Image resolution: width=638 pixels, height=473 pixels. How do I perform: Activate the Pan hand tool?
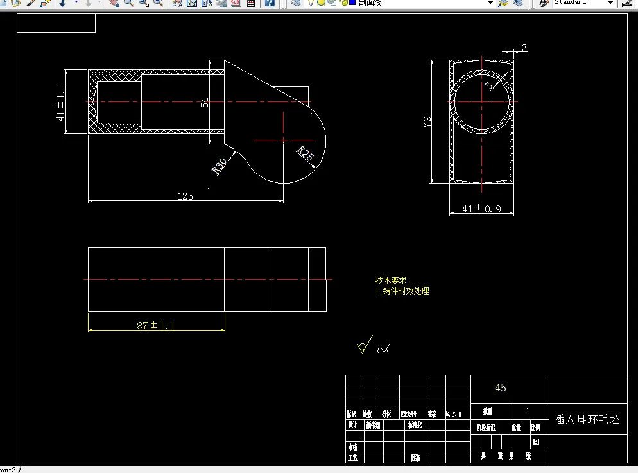click(x=114, y=3)
